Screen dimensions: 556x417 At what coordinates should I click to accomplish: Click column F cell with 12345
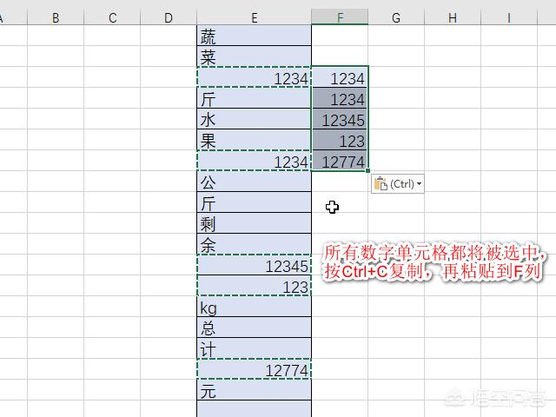coord(340,119)
